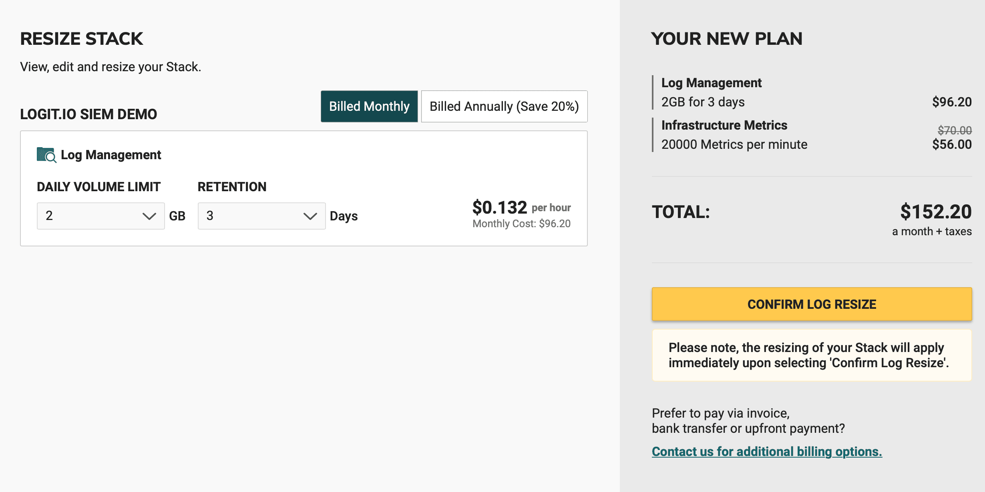Click the Your New Plan heading
Viewport: 985px width, 492px height.
click(726, 39)
